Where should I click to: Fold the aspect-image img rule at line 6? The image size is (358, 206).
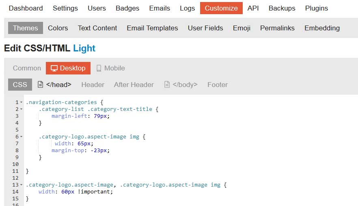[x=21, y=137]
